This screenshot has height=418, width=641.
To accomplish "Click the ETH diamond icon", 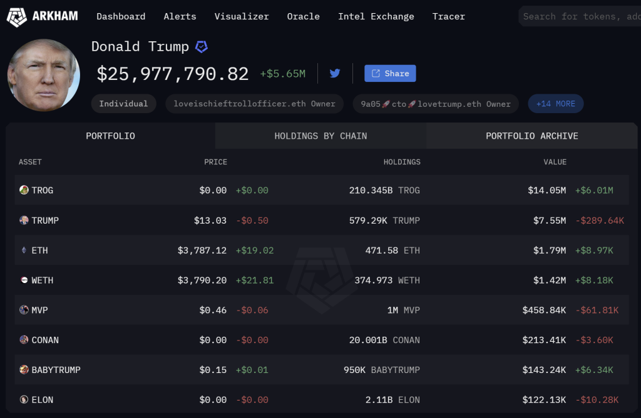I will tap(24, 250).
